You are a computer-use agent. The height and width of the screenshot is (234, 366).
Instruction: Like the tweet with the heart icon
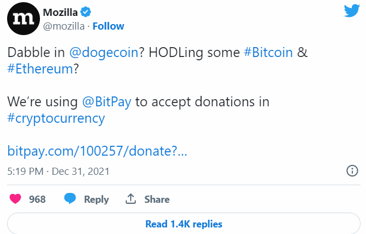[15, 199]
